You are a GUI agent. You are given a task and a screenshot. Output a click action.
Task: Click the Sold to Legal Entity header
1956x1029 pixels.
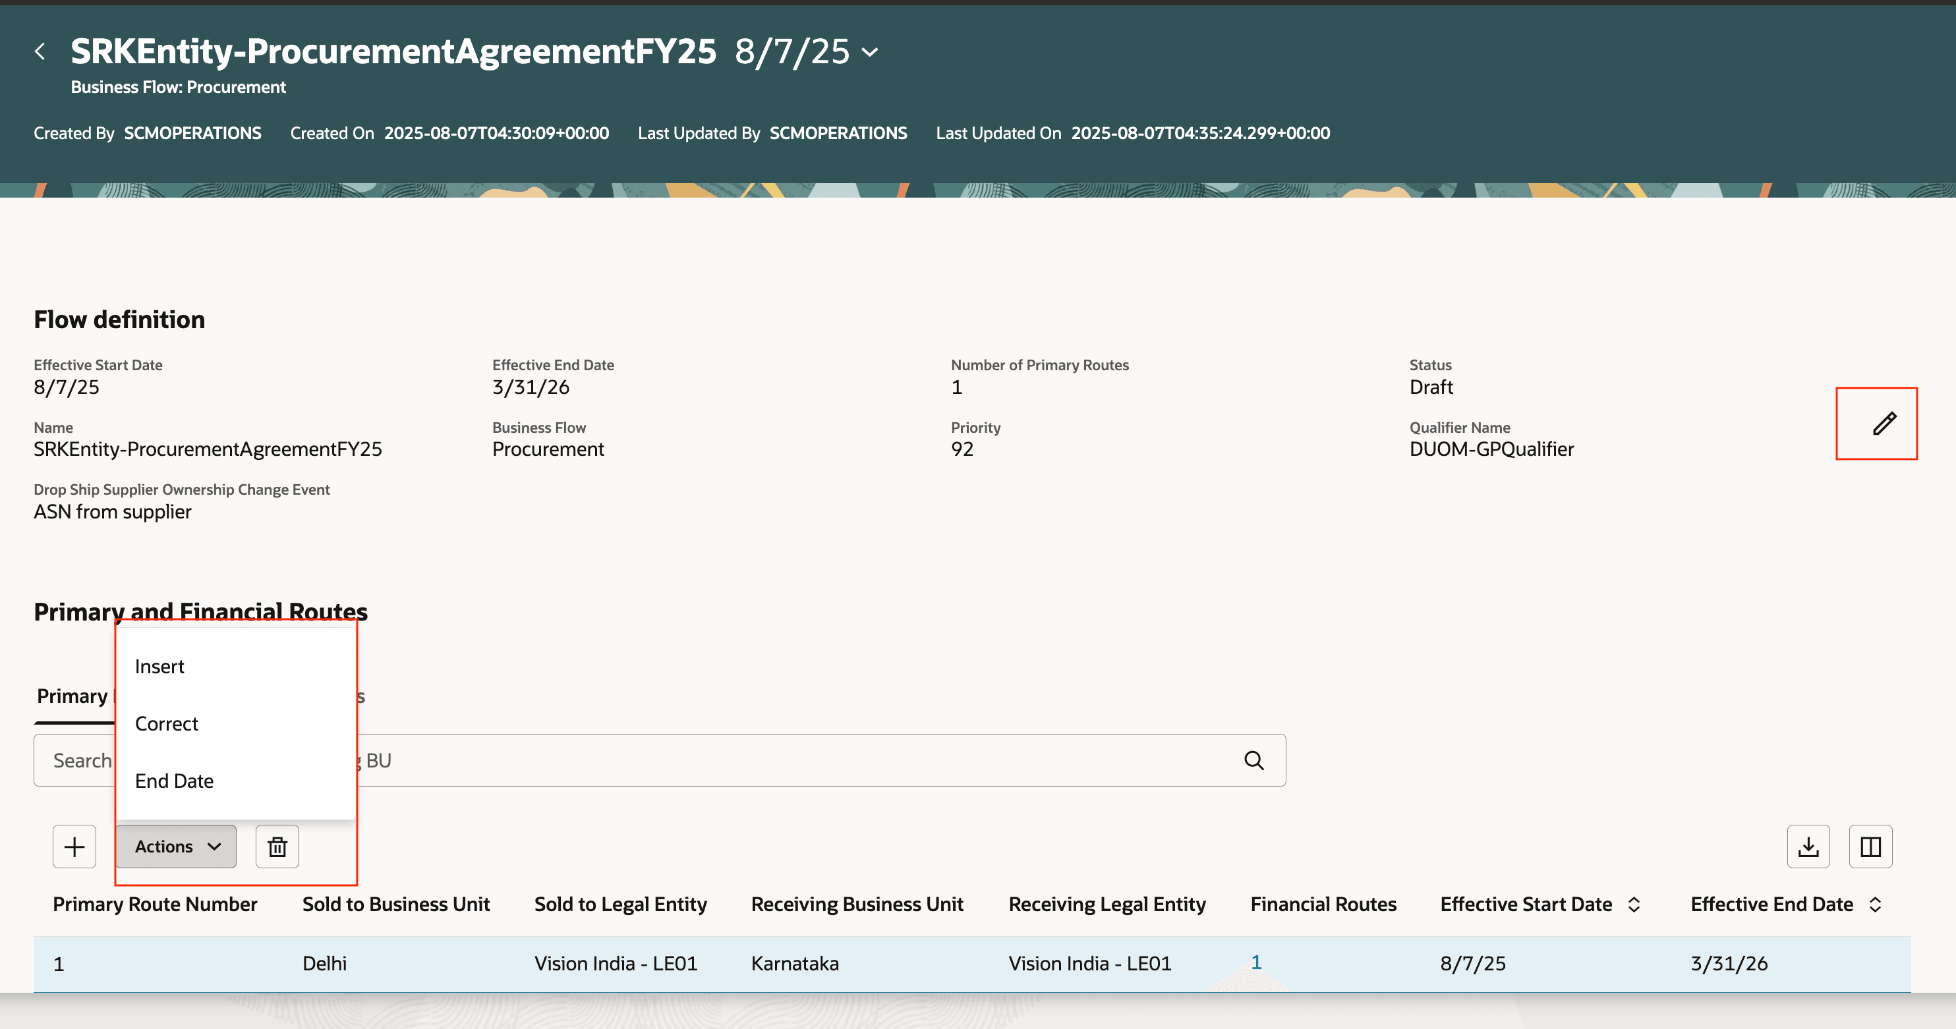(x=620, y=904)
